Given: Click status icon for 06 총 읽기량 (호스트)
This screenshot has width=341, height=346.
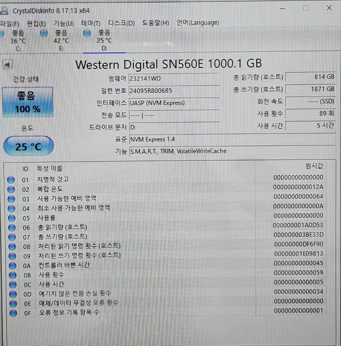Looking at the screenshot, I should (12, 227).
